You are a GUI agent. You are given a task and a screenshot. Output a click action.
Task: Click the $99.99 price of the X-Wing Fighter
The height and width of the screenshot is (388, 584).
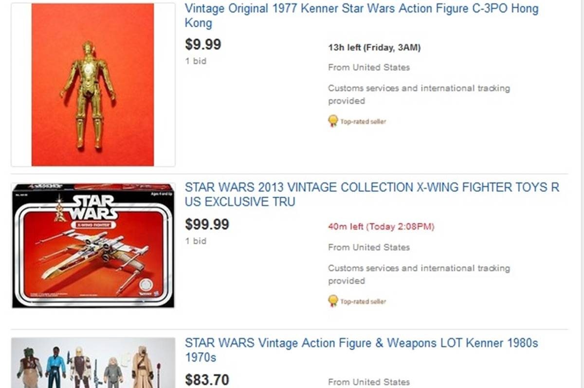[x=207, y=225]
